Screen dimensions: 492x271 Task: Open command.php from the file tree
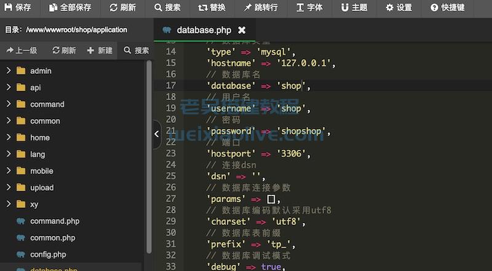[x=55, y=221]
